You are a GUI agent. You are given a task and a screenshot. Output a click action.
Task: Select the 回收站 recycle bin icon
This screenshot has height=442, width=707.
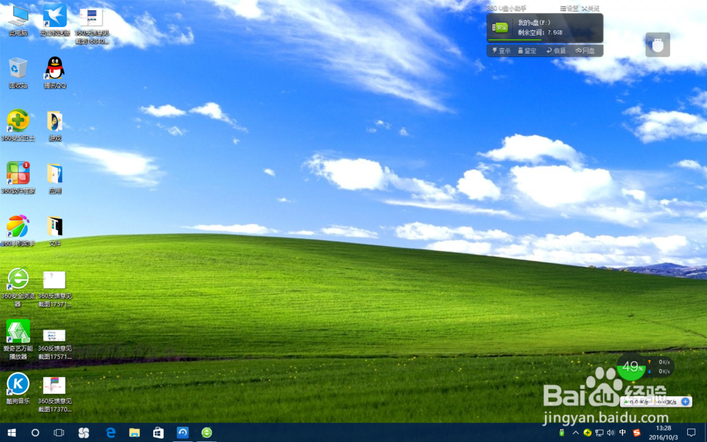[x=18, y=73]
